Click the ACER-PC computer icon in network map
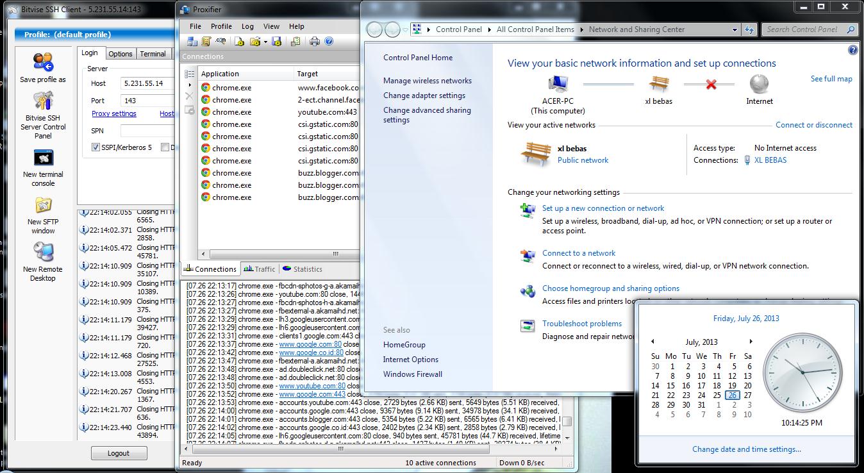Screen dimensions: 864x473 click(x=558, y=84)
